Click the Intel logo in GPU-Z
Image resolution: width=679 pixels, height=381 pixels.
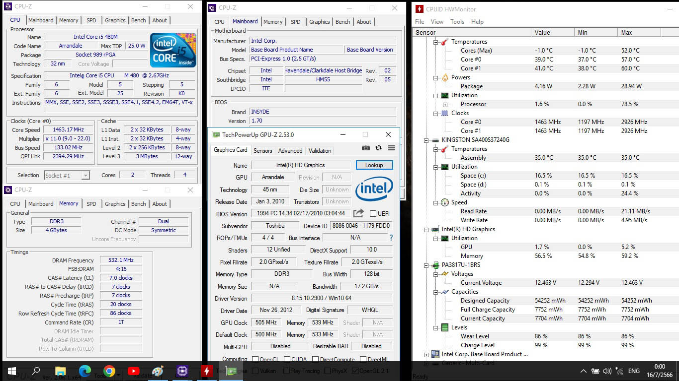[x=374, y=189]
